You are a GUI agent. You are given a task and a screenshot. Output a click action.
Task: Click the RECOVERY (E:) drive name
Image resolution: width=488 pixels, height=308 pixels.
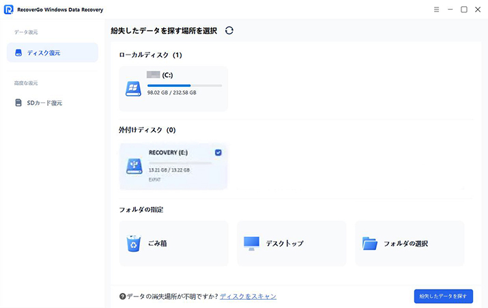[168, 152]
